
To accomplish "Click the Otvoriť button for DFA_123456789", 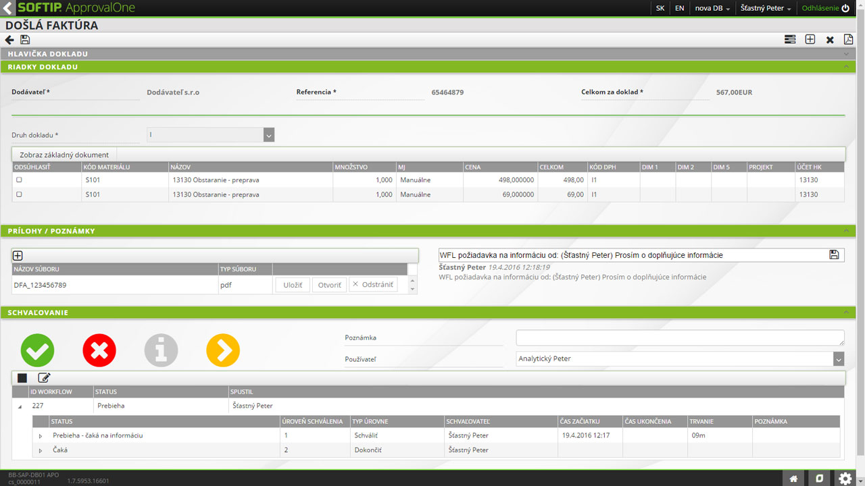I will click(x=329, y=285).
